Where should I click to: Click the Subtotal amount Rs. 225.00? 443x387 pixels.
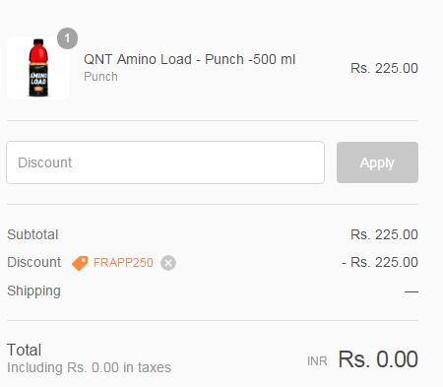pyautogui.click(x=384, y=234)
